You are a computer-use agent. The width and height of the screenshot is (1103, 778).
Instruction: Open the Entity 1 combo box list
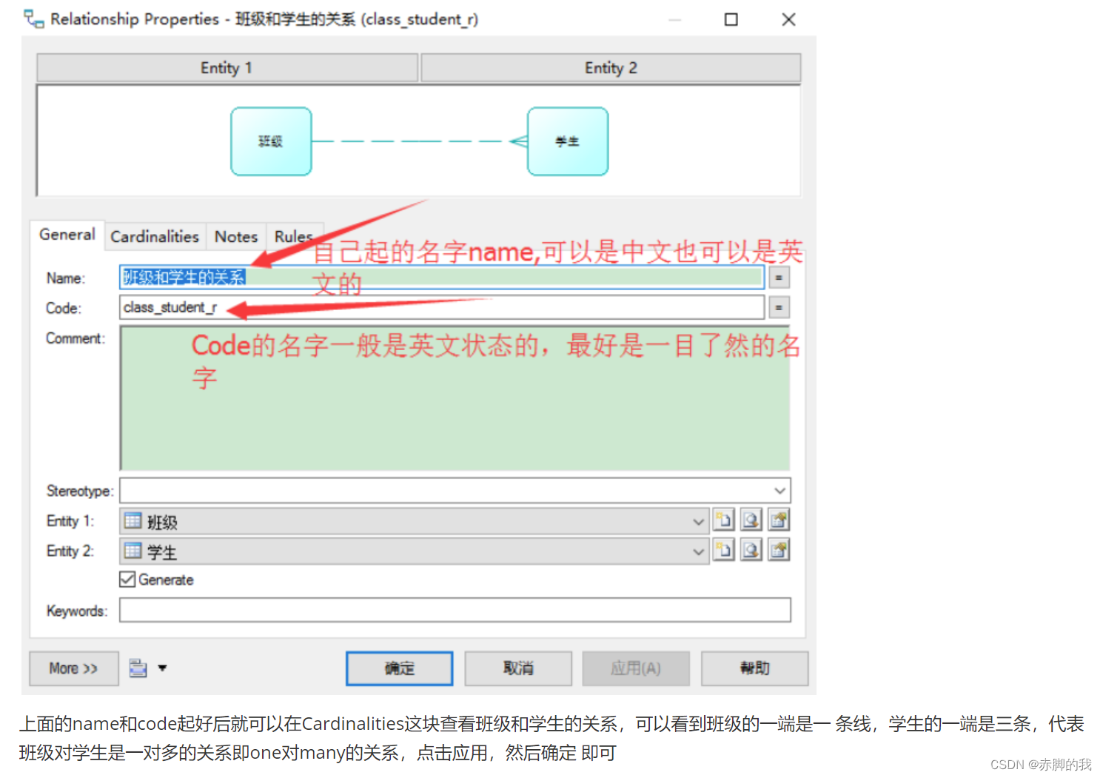pos(698,520)
